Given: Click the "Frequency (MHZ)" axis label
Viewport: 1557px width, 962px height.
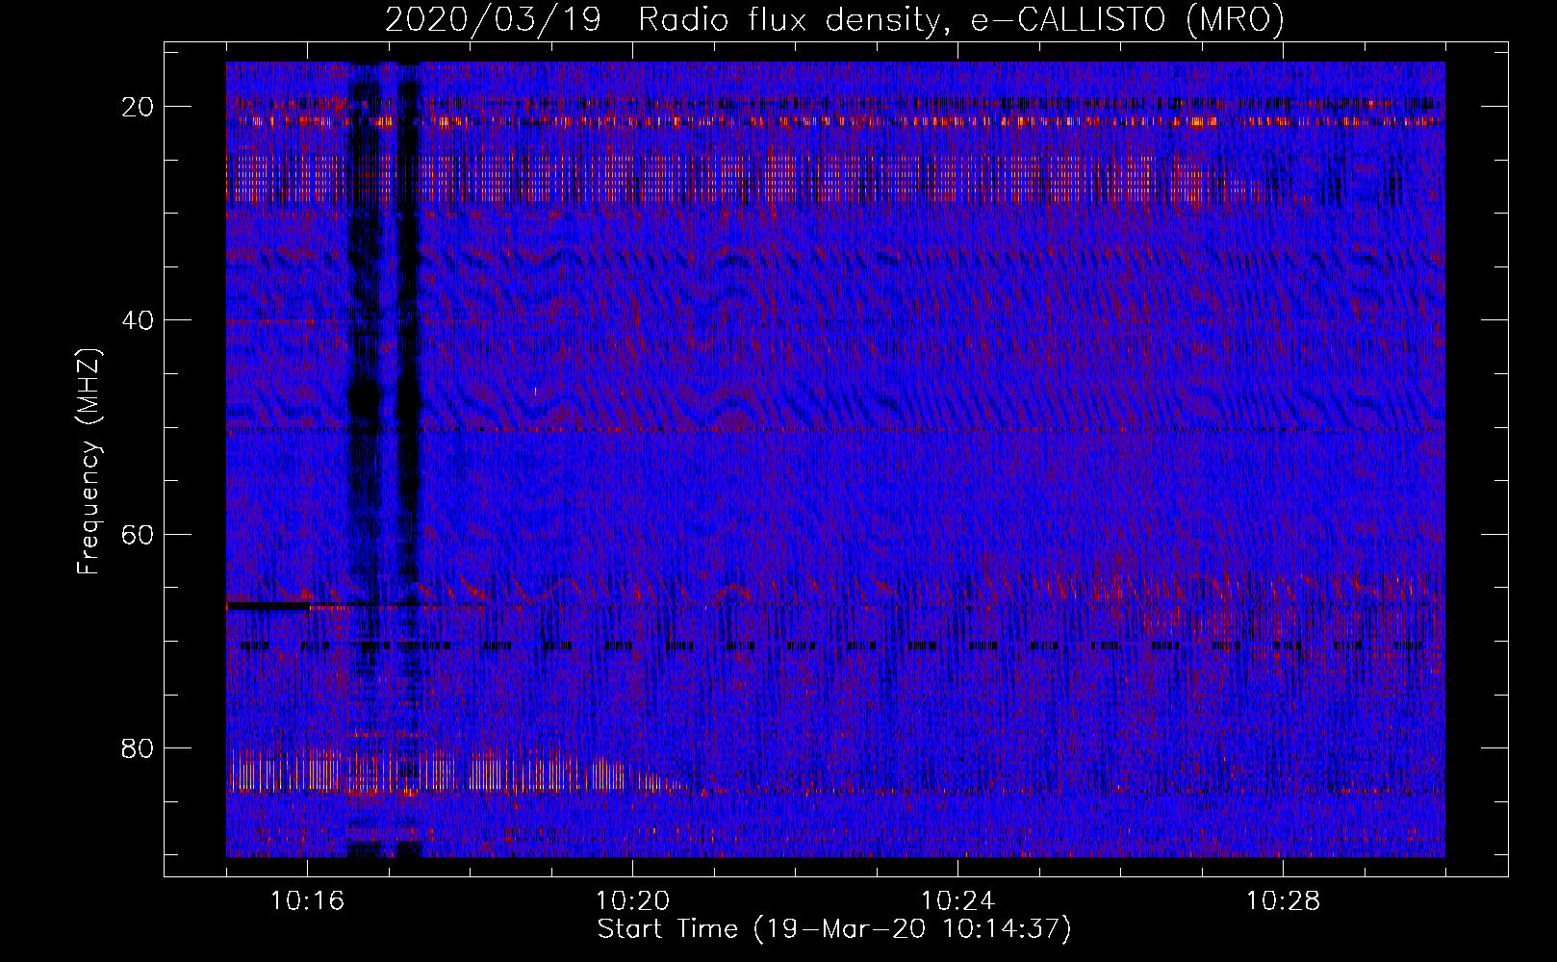Looking at the screenshot, I should [x=89, y=462].
